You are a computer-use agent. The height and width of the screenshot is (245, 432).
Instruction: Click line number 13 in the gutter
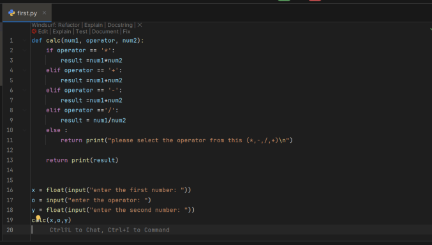10,160
